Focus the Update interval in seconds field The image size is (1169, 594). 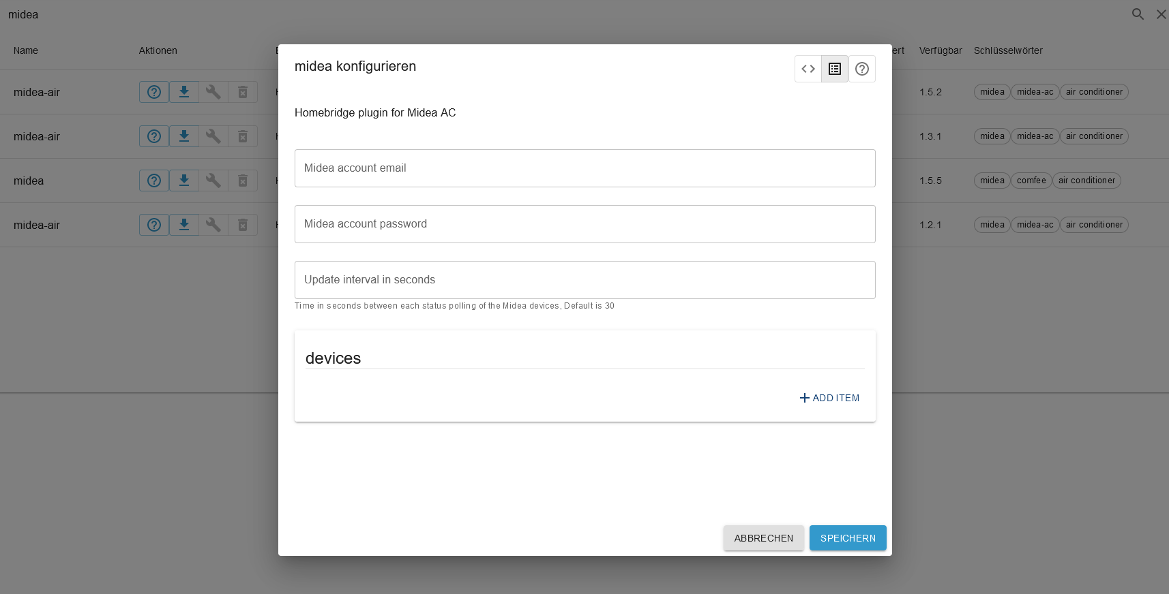(585, 280)
